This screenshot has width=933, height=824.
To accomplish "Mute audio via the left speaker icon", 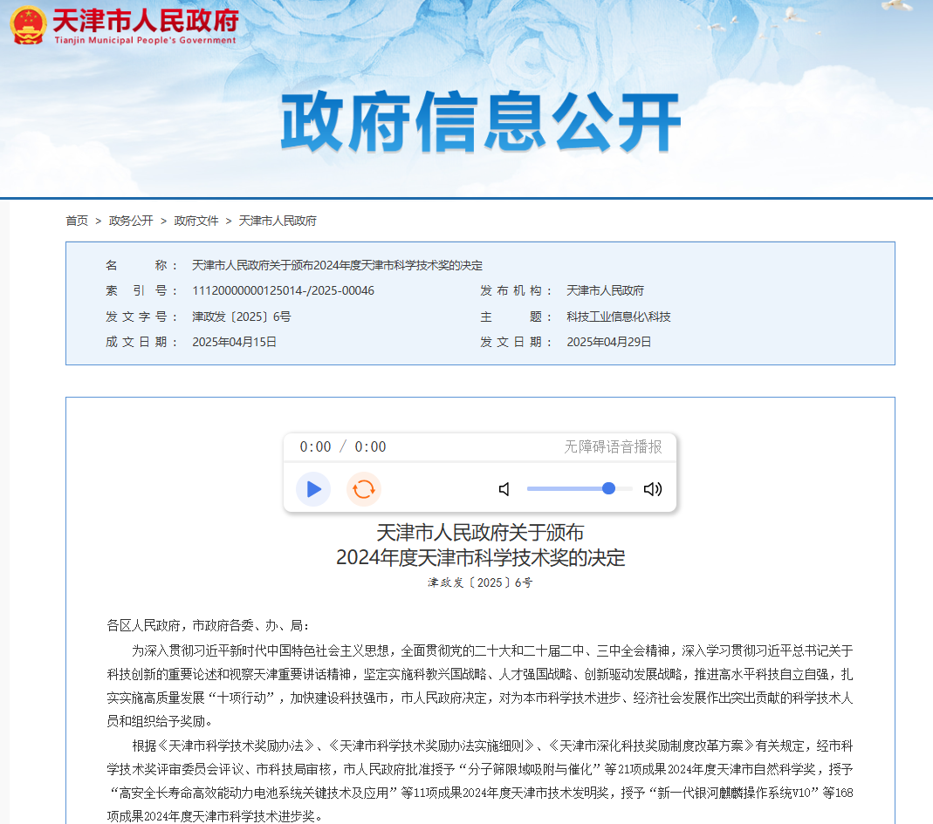I will point(504,489).
